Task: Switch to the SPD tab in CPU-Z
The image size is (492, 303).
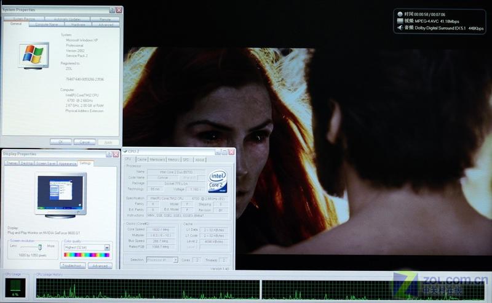Action: point(186,160)
